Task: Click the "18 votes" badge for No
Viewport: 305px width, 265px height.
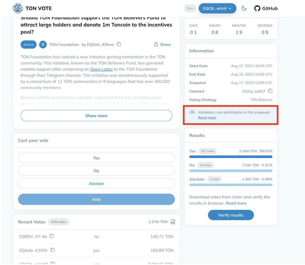Action: pos(206,165)
